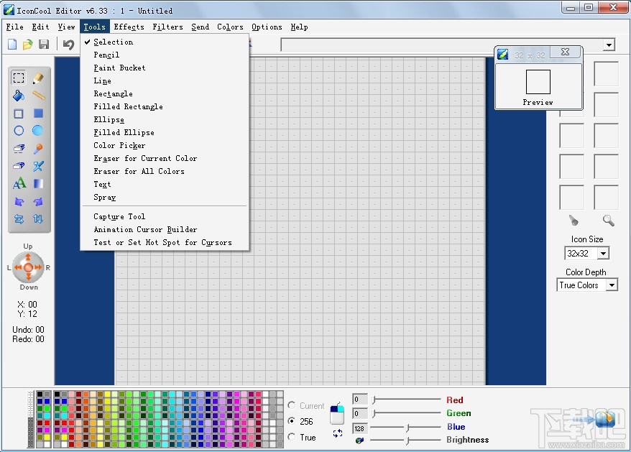
Task: Click the magnifier zoom icon near Icon Size
Action: (x=608, y=221)
